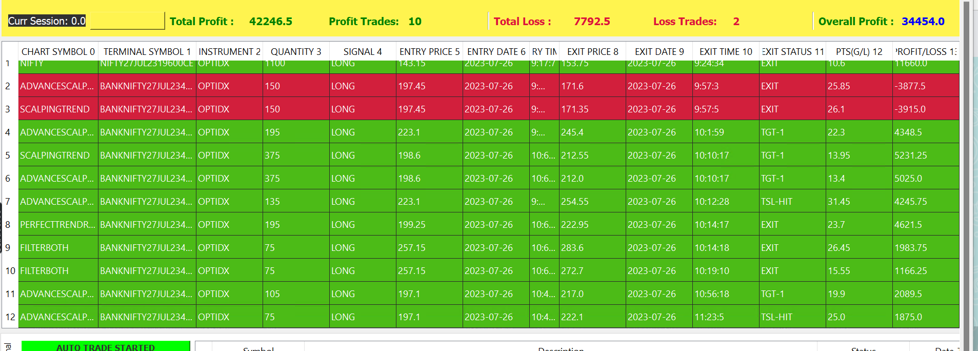Select the exit time cell 10:19:10
The image size is (978, 351).
[x=726, y=270]
